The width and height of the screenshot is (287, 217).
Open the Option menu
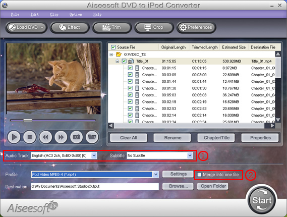(x=76, y=14)
